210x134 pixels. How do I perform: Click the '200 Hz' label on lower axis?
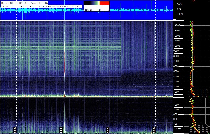tap(178, 129)
